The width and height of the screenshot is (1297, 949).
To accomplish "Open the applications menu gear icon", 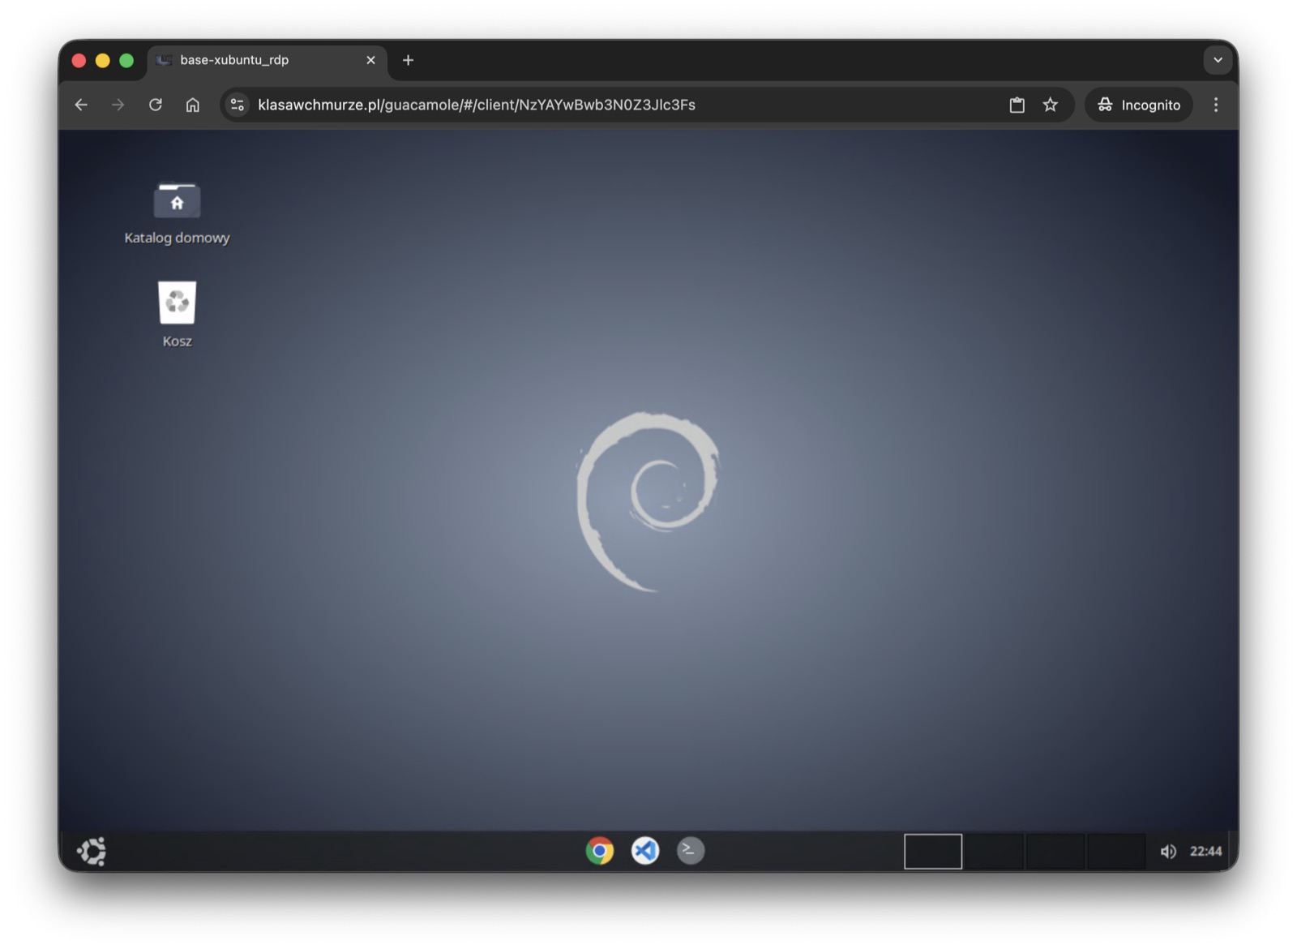I will 92,851.
